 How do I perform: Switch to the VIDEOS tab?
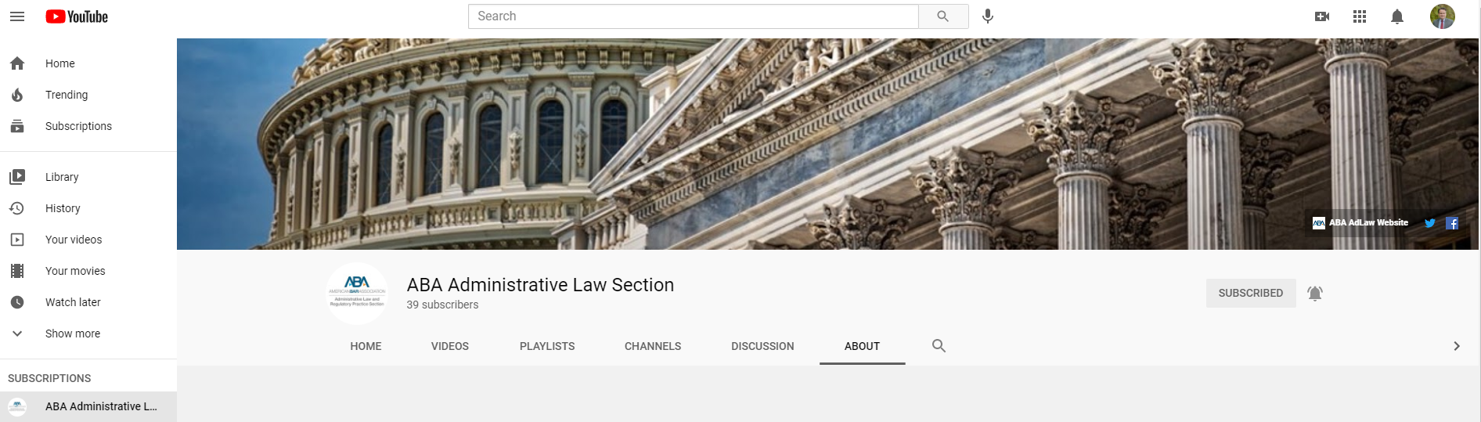coord(450,346)
